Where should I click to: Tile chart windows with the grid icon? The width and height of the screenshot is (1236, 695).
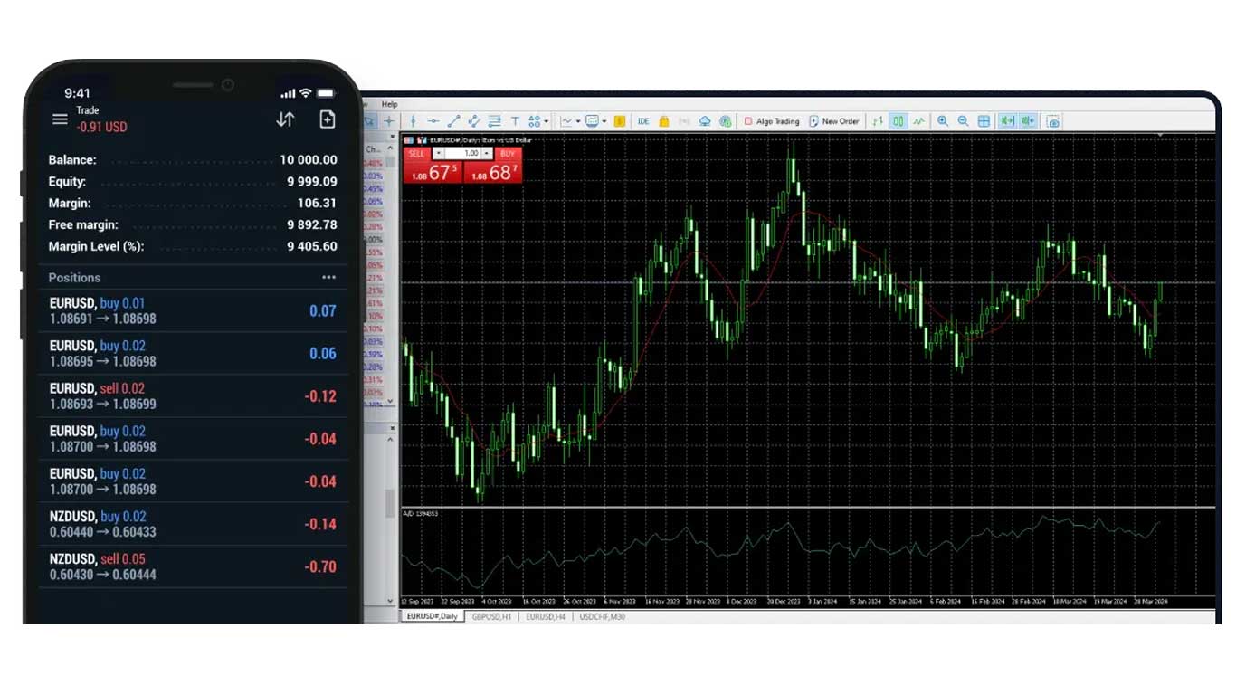pos(984,120)
